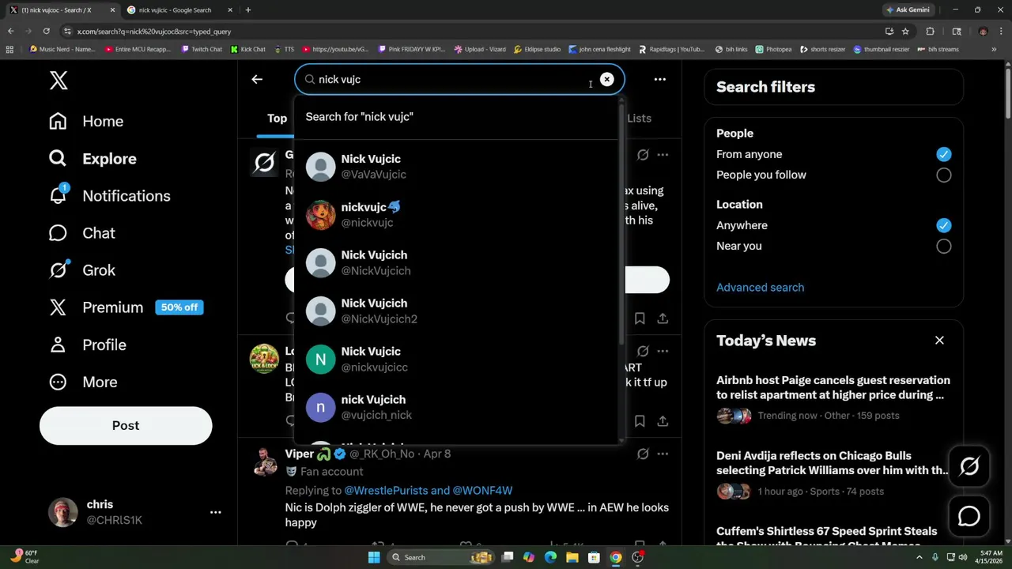This screenshot has width=1012, height=569.
Task: Open a new browser tab
Action: pyautogui.click(x=247, y=9)
